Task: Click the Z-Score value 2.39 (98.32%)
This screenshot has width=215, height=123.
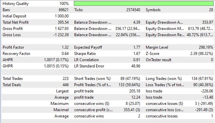Action: (x=202, y=54)
